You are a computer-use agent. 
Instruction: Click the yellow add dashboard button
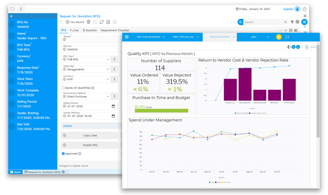pyautogui.click(x=279, y=37)
